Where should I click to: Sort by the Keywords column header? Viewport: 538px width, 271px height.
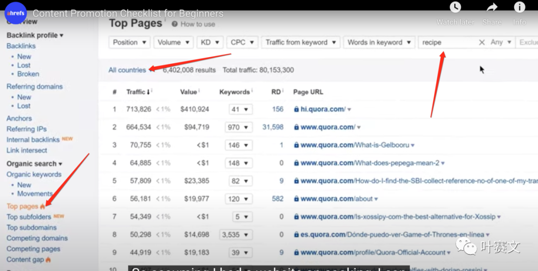tap(235, 92)
